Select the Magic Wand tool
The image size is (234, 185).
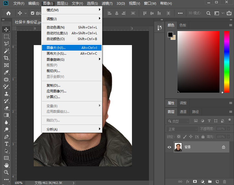[x=6, y=51]
